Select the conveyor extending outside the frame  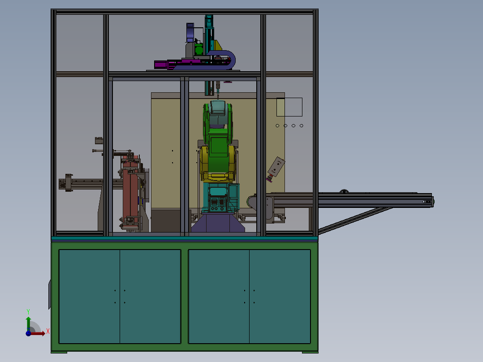pos(375,200)
